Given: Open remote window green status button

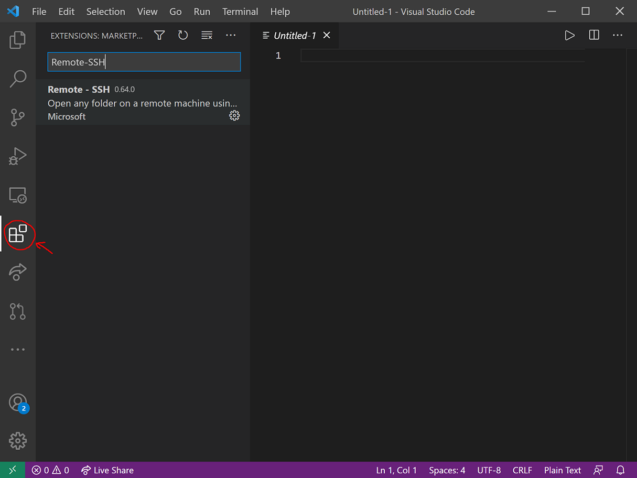Looking at the screenshot, I should point(13,470).
